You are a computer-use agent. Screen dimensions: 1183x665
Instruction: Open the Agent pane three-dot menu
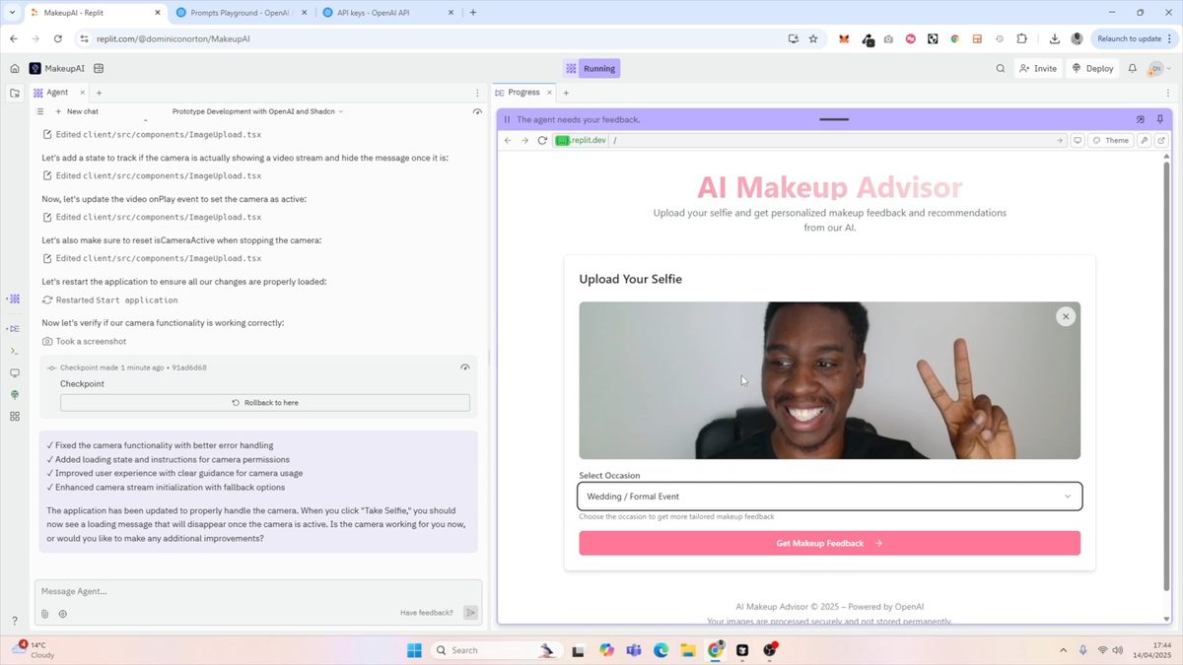point(478,93)
